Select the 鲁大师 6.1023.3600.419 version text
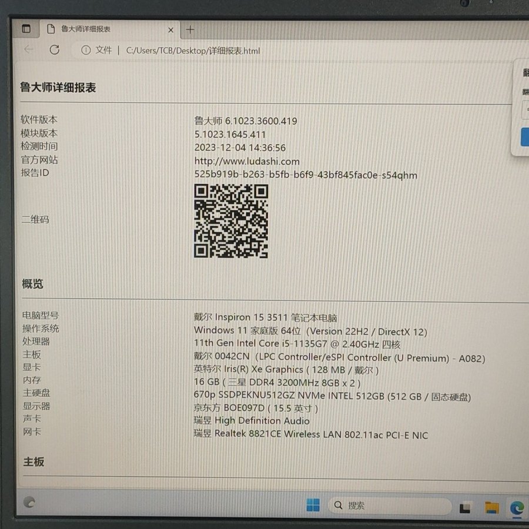This screenshot has height=529, width=529. (x=246, y=120)
